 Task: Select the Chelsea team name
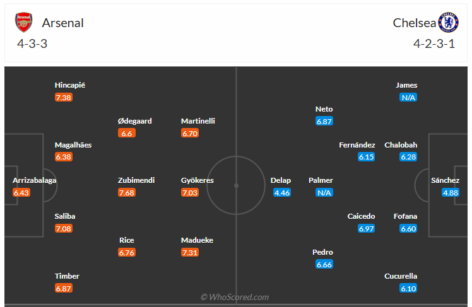(x=414, y=23)
